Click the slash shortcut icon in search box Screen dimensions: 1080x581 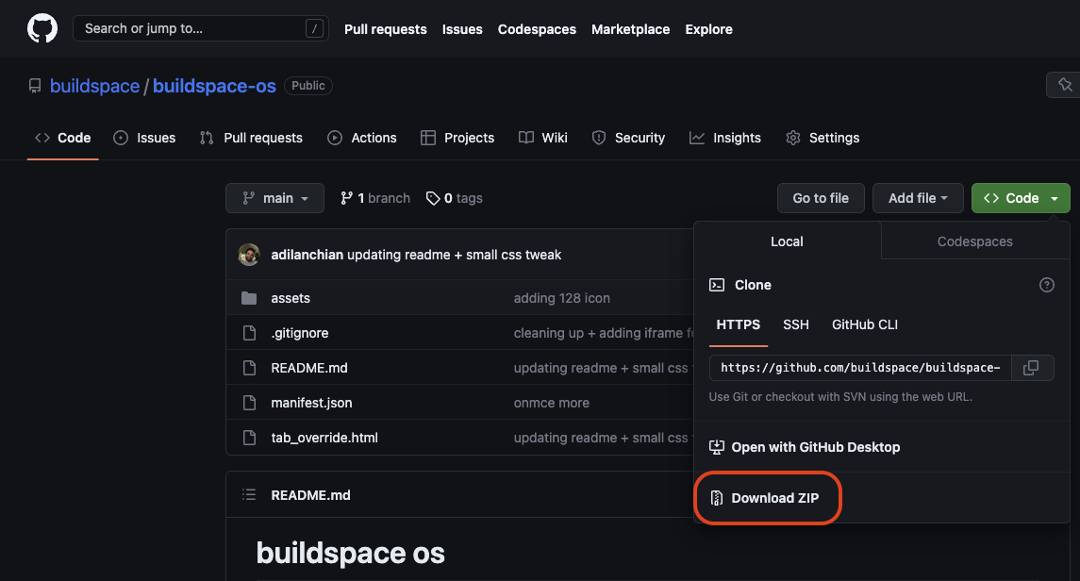click(x=314, y=29)
